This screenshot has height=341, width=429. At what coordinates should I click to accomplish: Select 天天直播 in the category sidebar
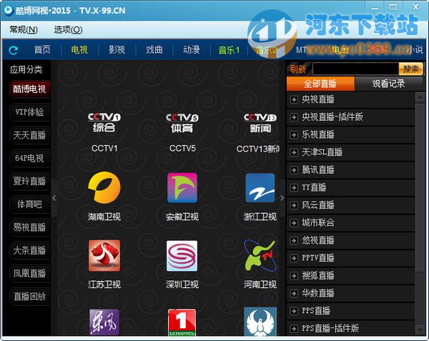pyautogui.click(x=29, y=135)
